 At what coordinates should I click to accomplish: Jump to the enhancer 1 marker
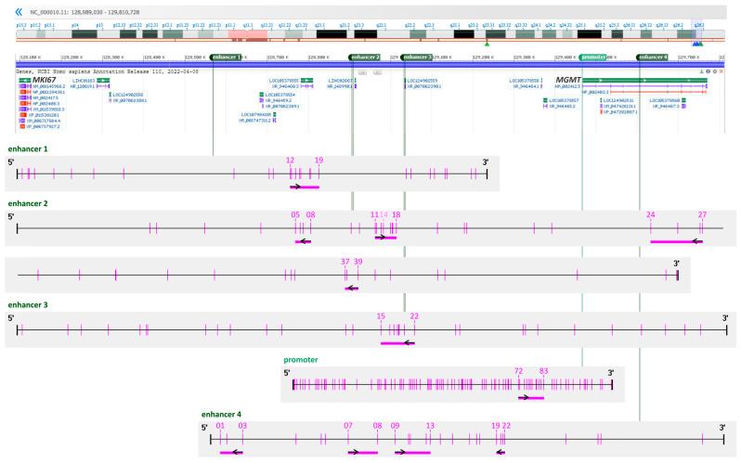(x=226, y=57)
